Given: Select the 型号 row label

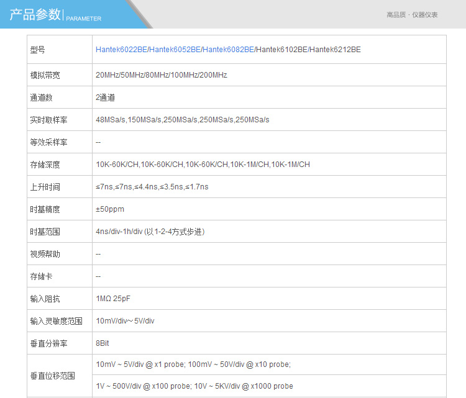Looking at the screenshot, I should [x=38, y=50].
